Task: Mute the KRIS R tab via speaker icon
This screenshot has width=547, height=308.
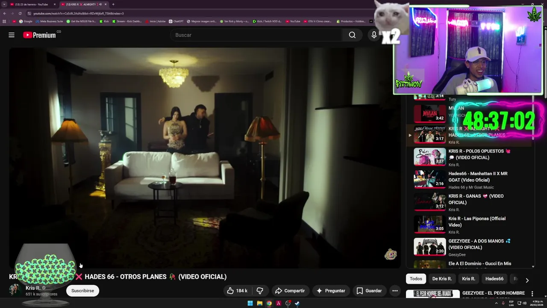Action: click(100, 4)
